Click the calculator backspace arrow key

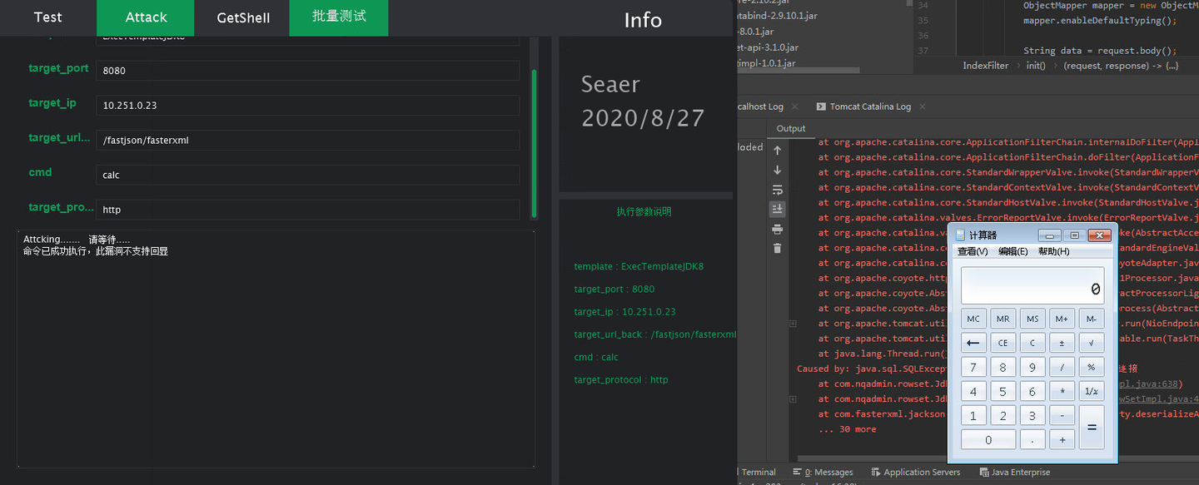pyautogui.click(x=973, y=343)
